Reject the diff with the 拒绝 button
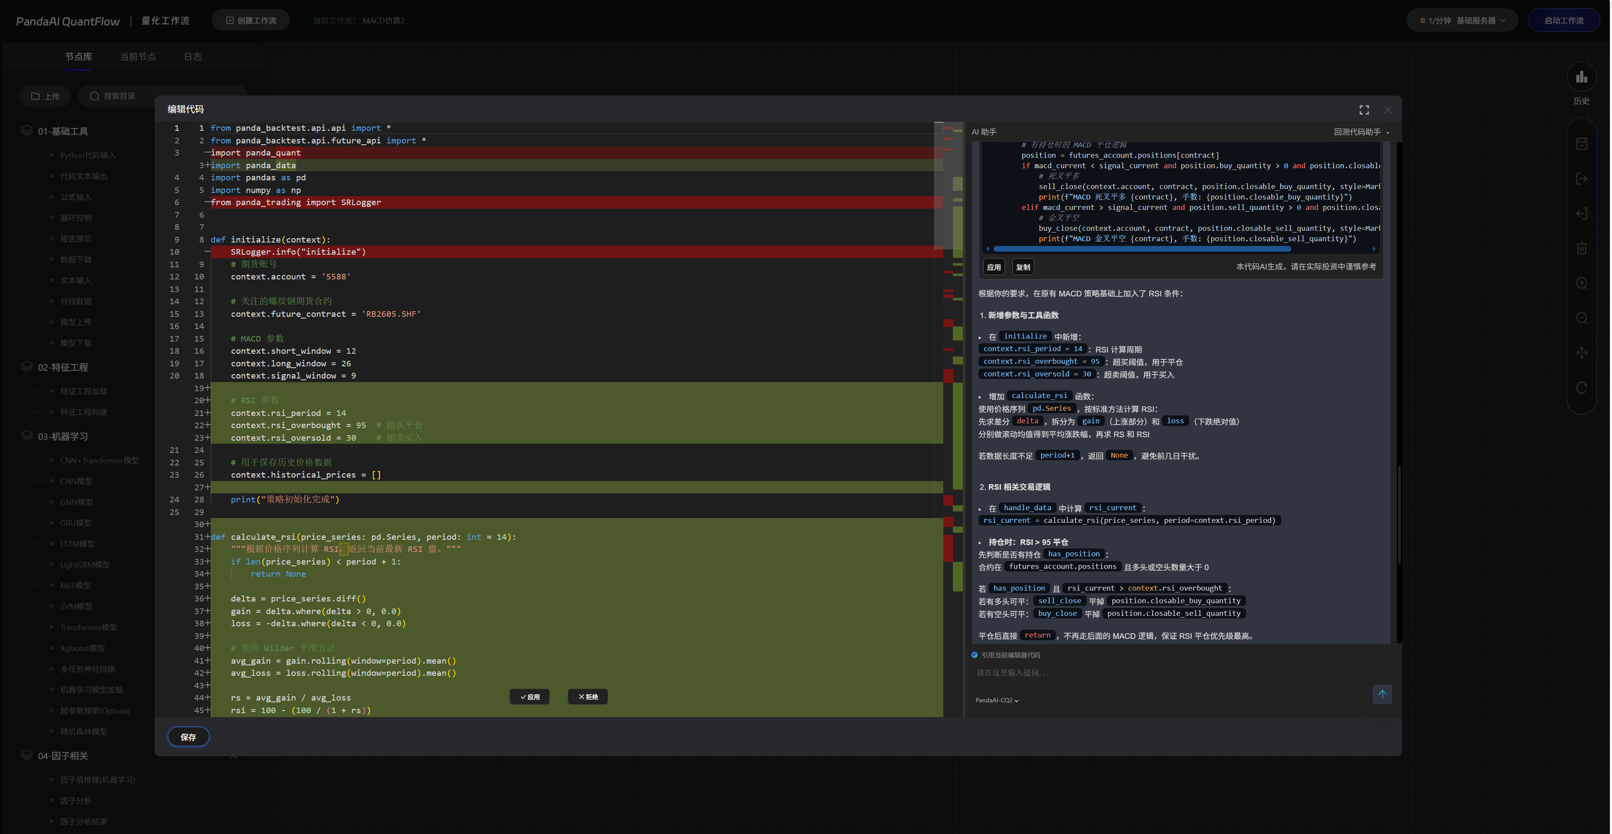The image size is (1612, 834). pyautogui.click(x=587, y=697)
